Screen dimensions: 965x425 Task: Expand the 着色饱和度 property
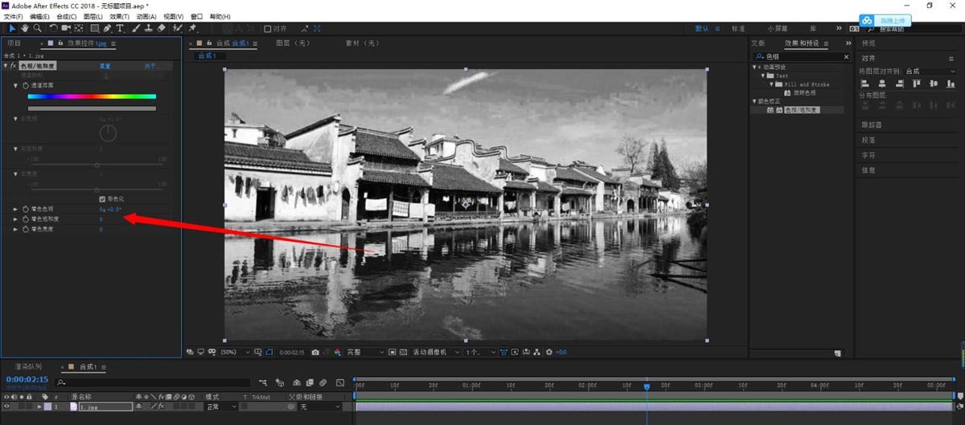pos(15,219)
